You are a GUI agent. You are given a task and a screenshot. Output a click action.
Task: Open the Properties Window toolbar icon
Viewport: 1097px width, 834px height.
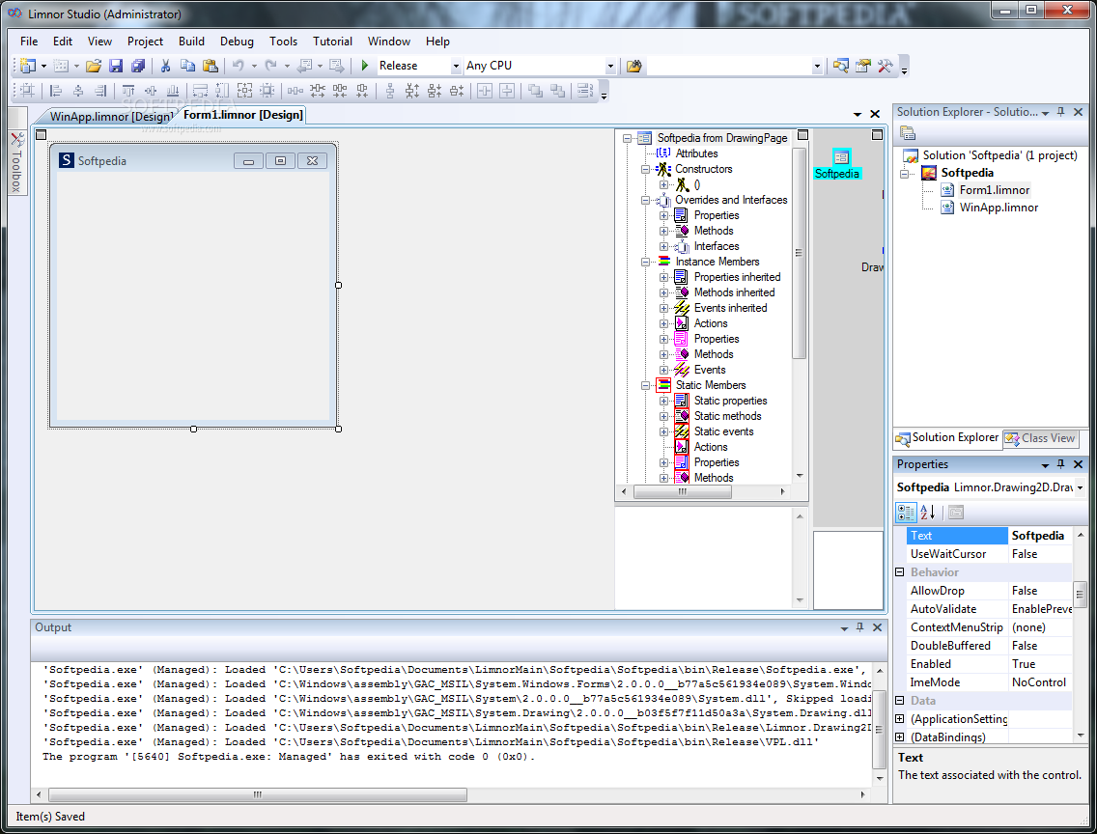coord(863,66)
